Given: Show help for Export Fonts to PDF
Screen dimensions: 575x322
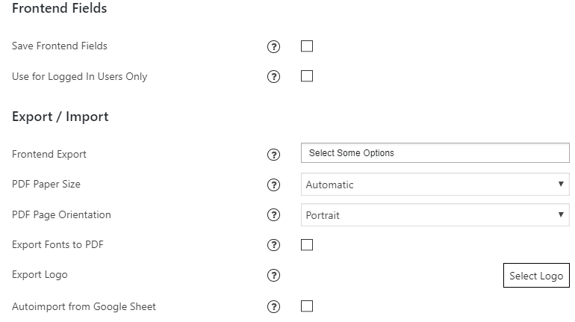Looking at the screenshot, I should click(273, 245).
